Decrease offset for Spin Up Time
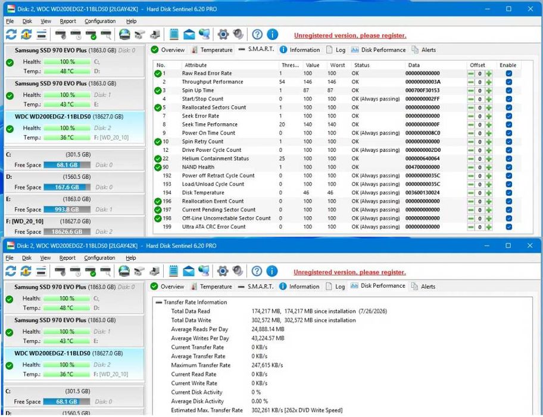The width and height of the screenshot is (543, 417). tap(471, 91)
